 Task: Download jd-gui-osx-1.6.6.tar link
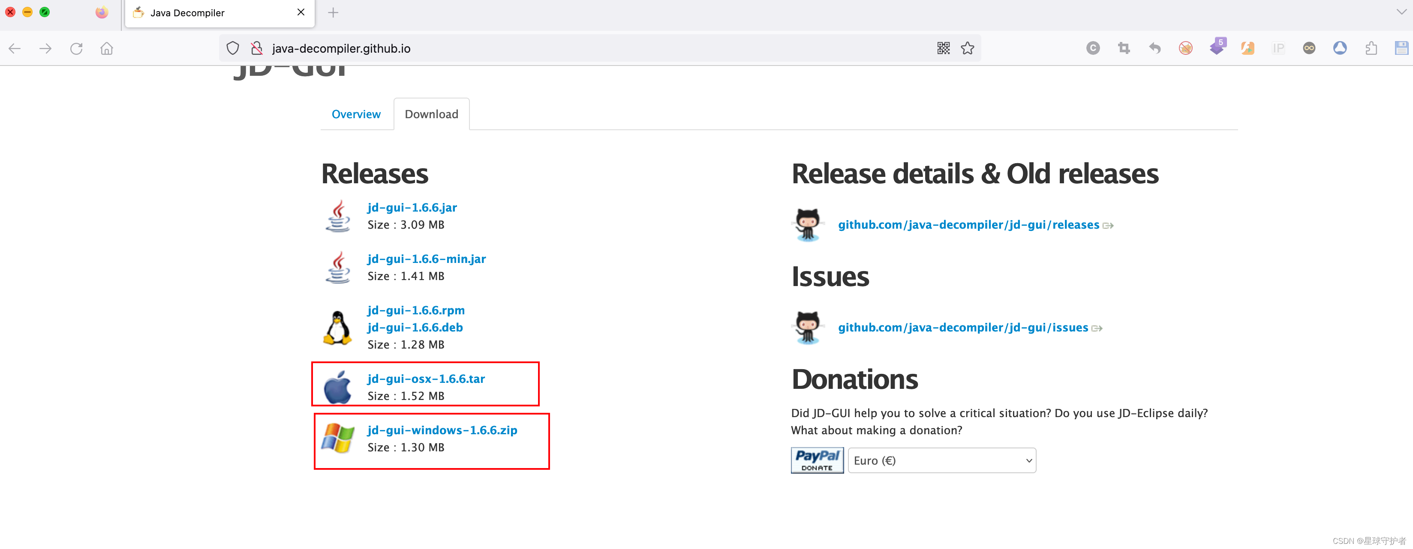(x=426, y=379)
